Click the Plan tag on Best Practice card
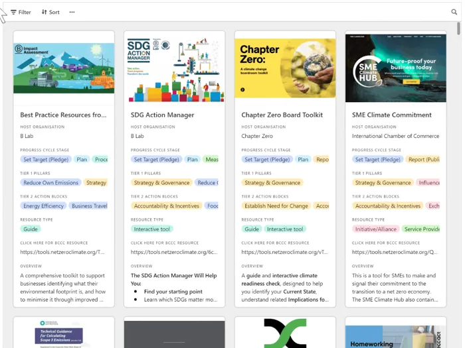Viewport: 465px width, 348px height. (82, 160)
